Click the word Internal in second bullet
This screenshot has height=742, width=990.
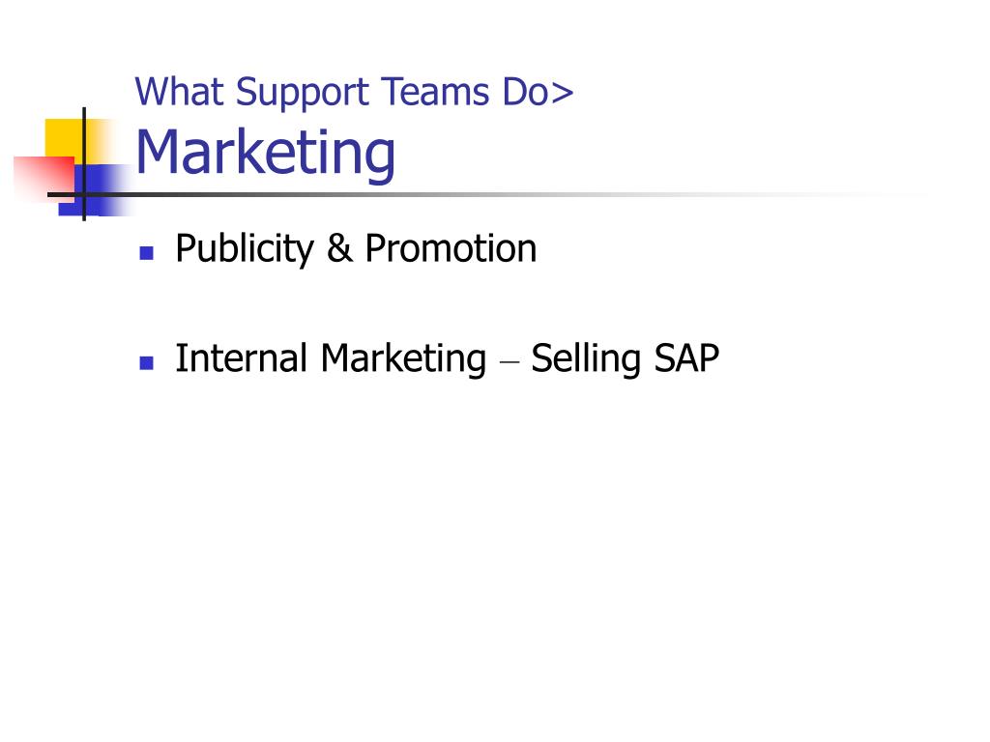(241, 357)
